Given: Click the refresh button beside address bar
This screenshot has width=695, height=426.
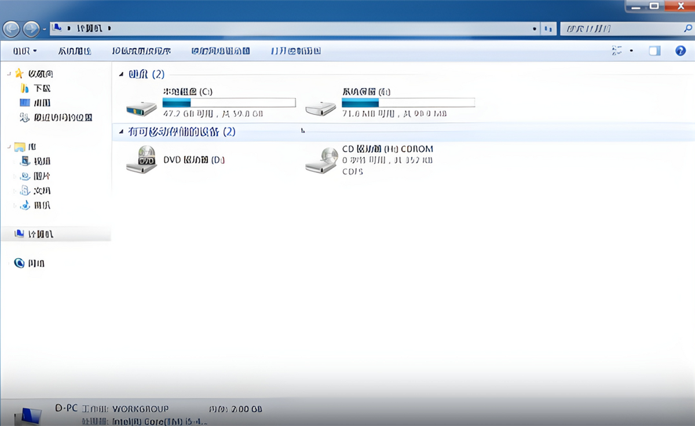Looking at the screenshot, I should tap(547, 28).
